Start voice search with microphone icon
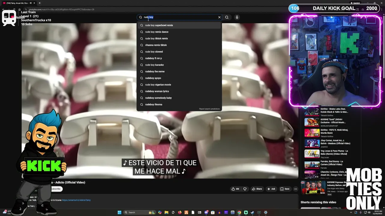 point(237,17)
